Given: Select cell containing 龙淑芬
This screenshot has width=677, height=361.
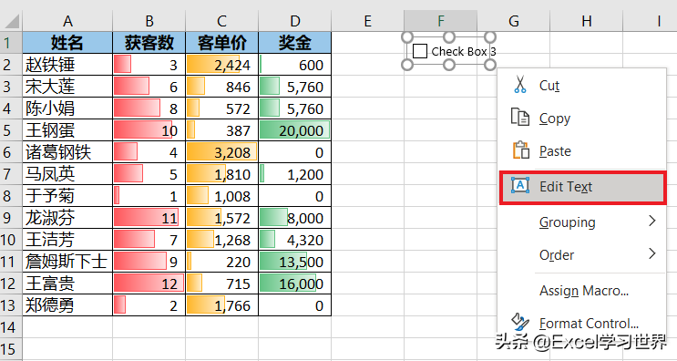Looking at the screenshot, I should (67, 218).
